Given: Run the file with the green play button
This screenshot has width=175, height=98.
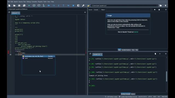Looking at the screenshot, I should click(x=29, y=5).
